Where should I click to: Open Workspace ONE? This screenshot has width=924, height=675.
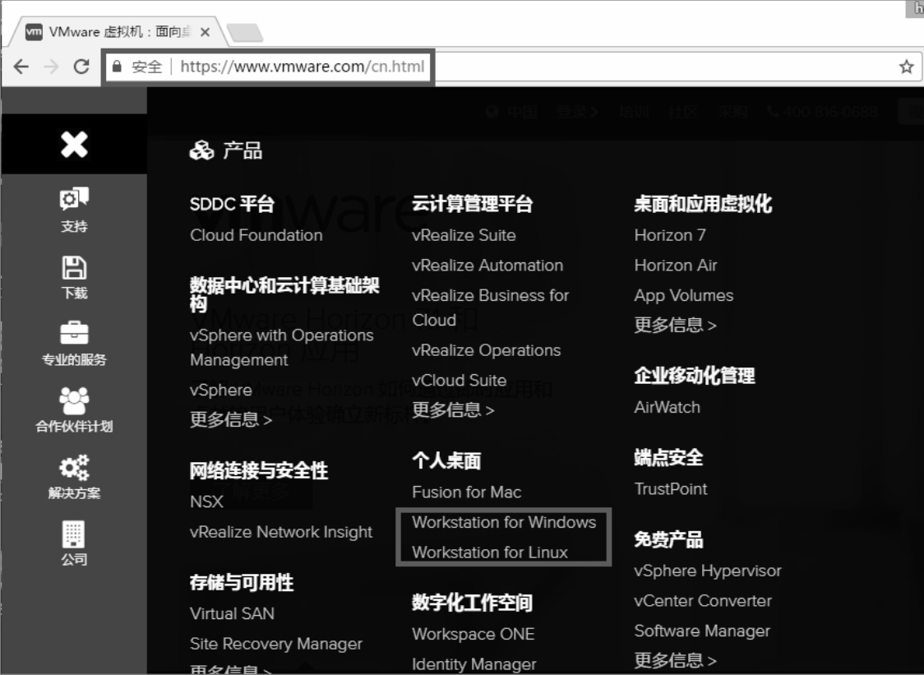474,635
